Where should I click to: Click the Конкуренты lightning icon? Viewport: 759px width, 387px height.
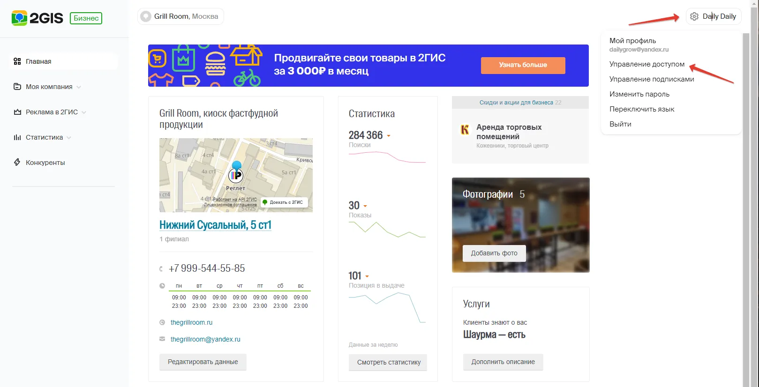pos(17,162)
